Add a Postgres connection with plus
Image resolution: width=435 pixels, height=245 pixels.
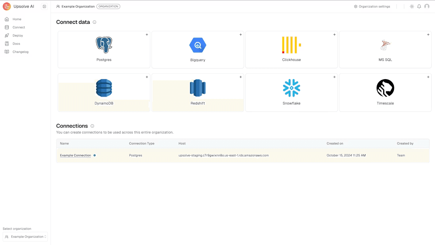coord(147,35)
